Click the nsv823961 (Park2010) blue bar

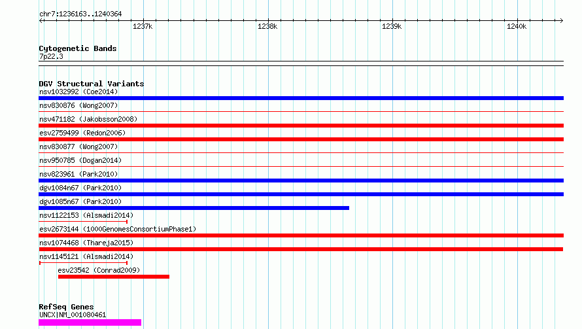coord(301,181)
